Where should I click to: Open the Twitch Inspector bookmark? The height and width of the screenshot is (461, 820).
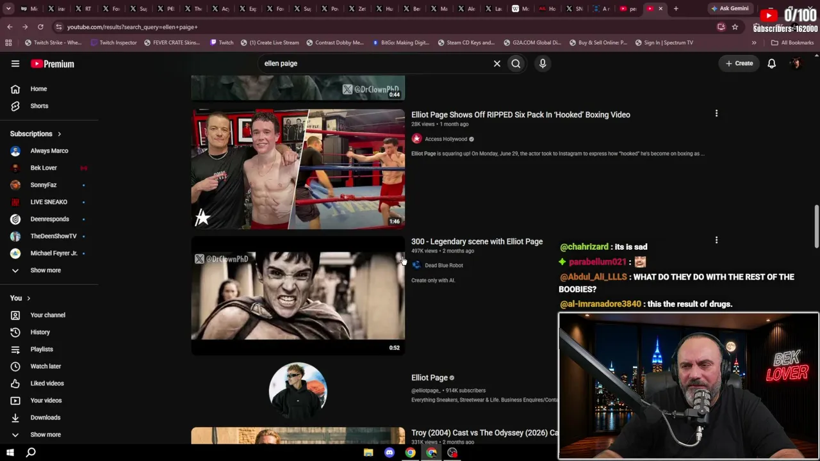pyautogui.click(x=113, y=43)
